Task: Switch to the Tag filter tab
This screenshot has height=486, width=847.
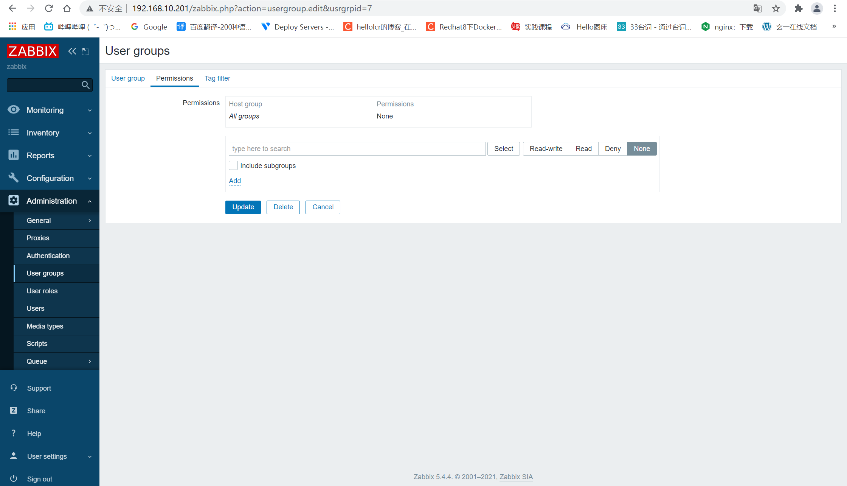Action: pos(217,78)
